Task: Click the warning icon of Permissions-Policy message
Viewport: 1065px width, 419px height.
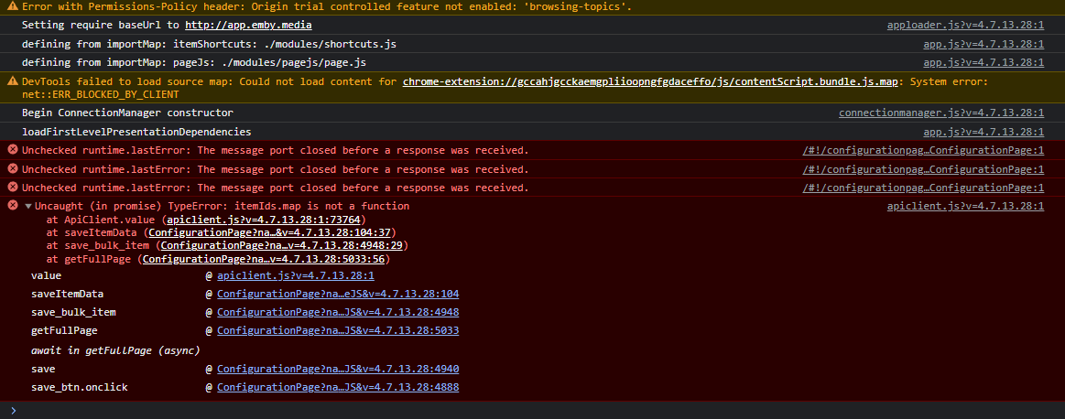Action: pyautogui.click(x=12, y=6)
